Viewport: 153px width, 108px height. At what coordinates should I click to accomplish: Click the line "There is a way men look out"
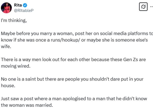tap(72, 60)
